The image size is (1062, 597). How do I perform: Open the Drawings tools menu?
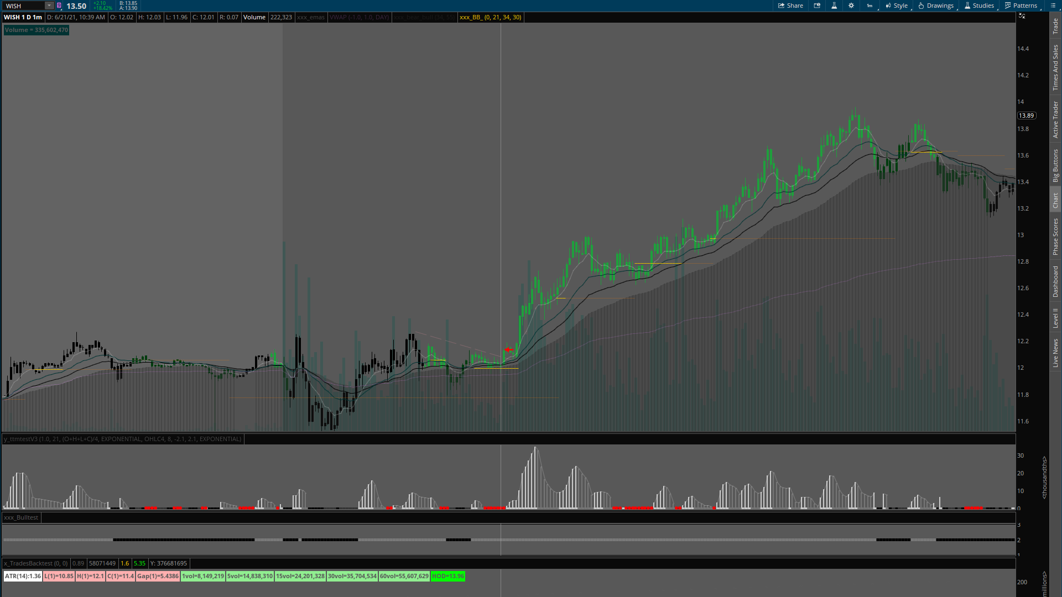(936, 6)
